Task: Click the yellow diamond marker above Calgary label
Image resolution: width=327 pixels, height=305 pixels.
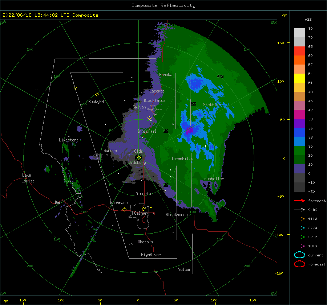Action: point(144,209)
